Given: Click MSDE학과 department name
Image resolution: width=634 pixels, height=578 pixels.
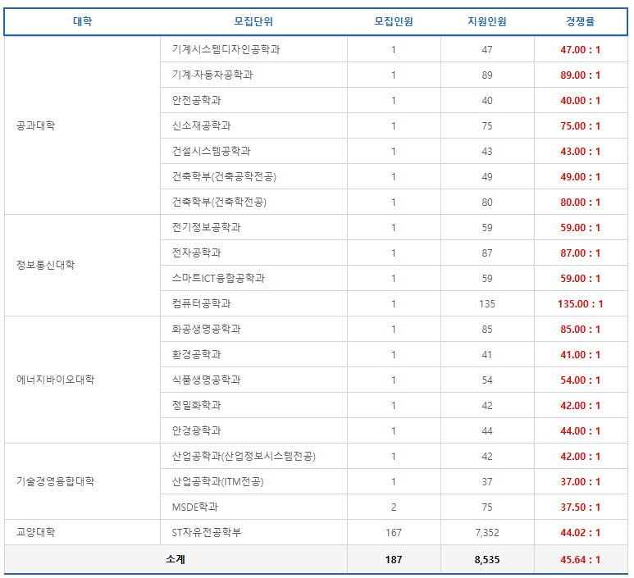Looking at the screenshot, I should [195, 507].
